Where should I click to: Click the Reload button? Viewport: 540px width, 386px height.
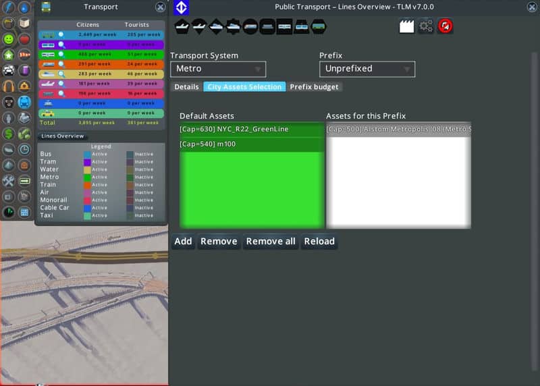(319, 242)
